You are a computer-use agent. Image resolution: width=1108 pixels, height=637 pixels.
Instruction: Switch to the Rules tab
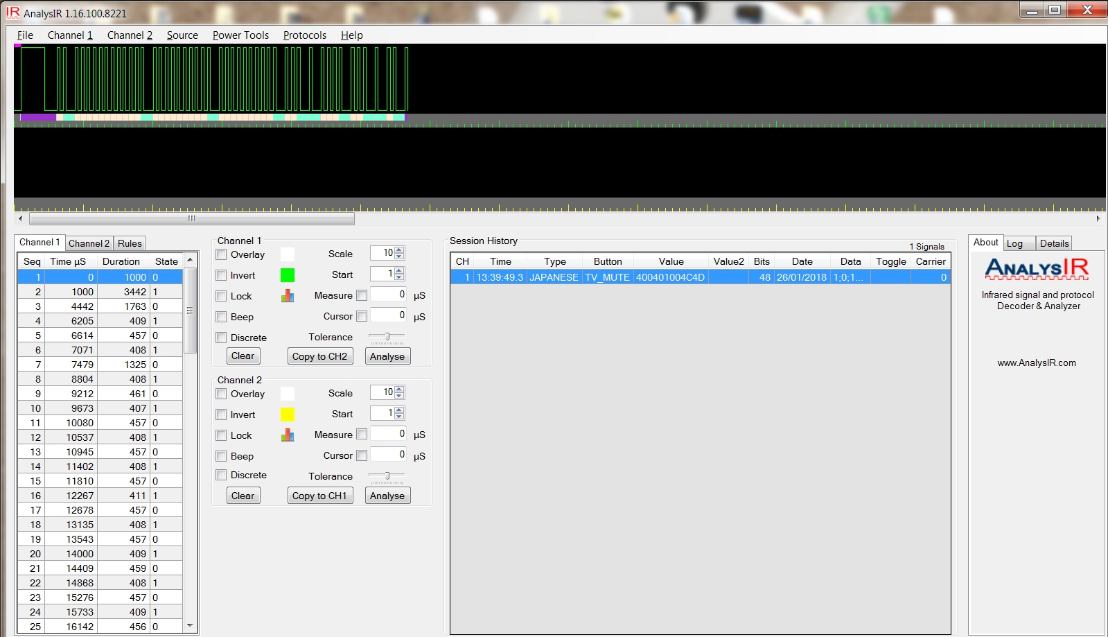coord(130,243)
